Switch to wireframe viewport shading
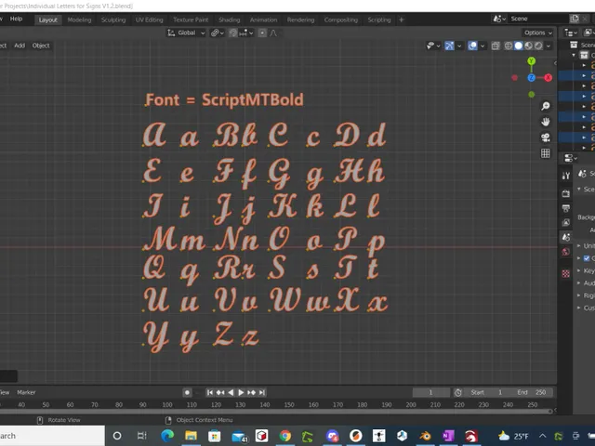Viewport: 595px width, 446px height. 509,46
